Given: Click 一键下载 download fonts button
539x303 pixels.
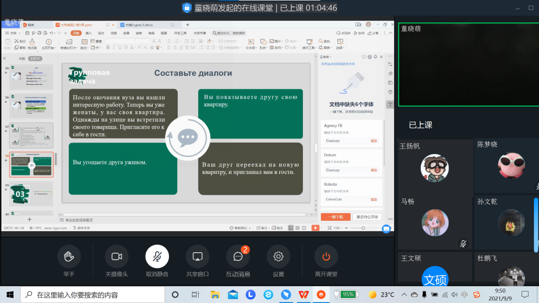Looking at the screenshot, I should point(335,217).
